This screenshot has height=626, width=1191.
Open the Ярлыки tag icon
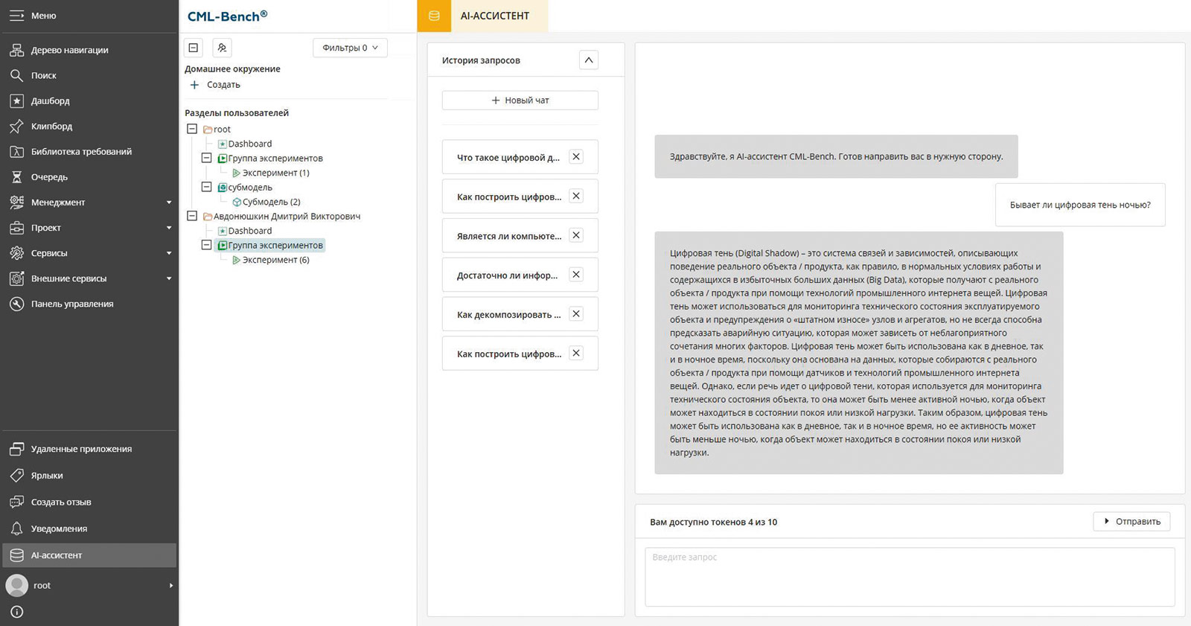tap(16, 476)
